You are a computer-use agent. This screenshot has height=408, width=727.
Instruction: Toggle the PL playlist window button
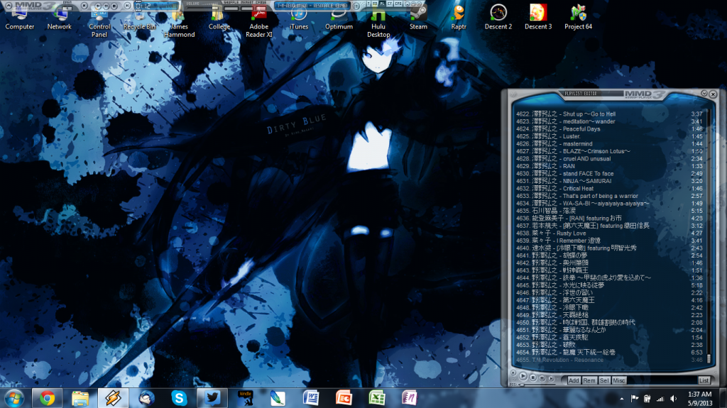[x=383, y=4]
